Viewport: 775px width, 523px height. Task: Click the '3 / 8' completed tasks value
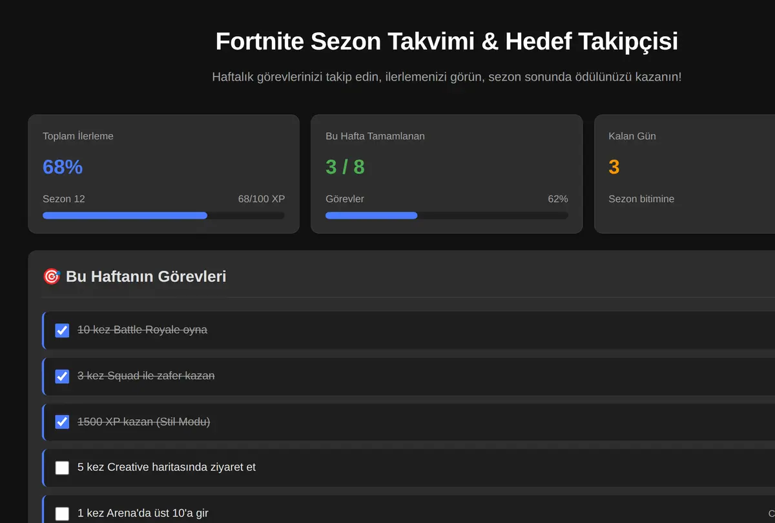(x=345, y=167)
